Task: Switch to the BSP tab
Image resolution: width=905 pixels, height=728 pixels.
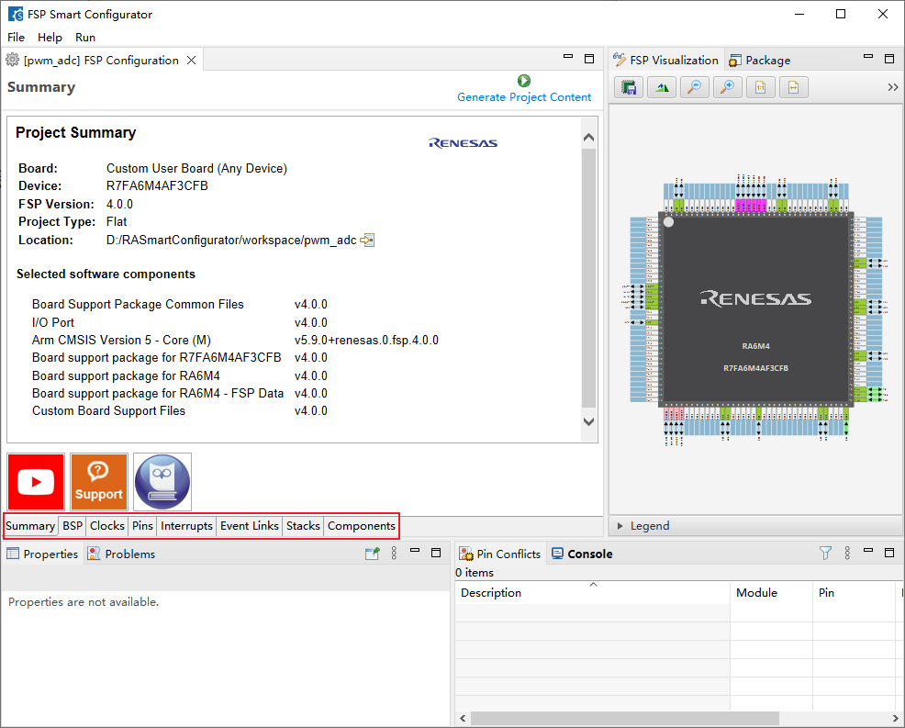Action: (73, 526)
